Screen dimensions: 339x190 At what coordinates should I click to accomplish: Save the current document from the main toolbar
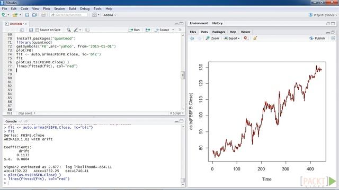[x=27, y=15]
